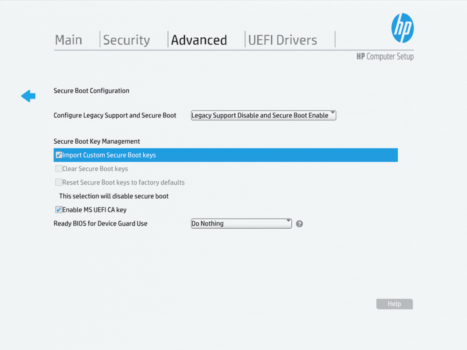Click Ready BIOS for Device Guard Use label
Image resolution: width=467 pixels, height=350 pixels.
pos(100,223)
